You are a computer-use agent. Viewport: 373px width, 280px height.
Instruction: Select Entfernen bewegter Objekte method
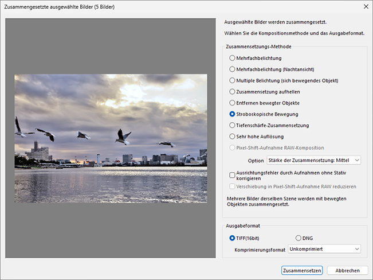232,103
